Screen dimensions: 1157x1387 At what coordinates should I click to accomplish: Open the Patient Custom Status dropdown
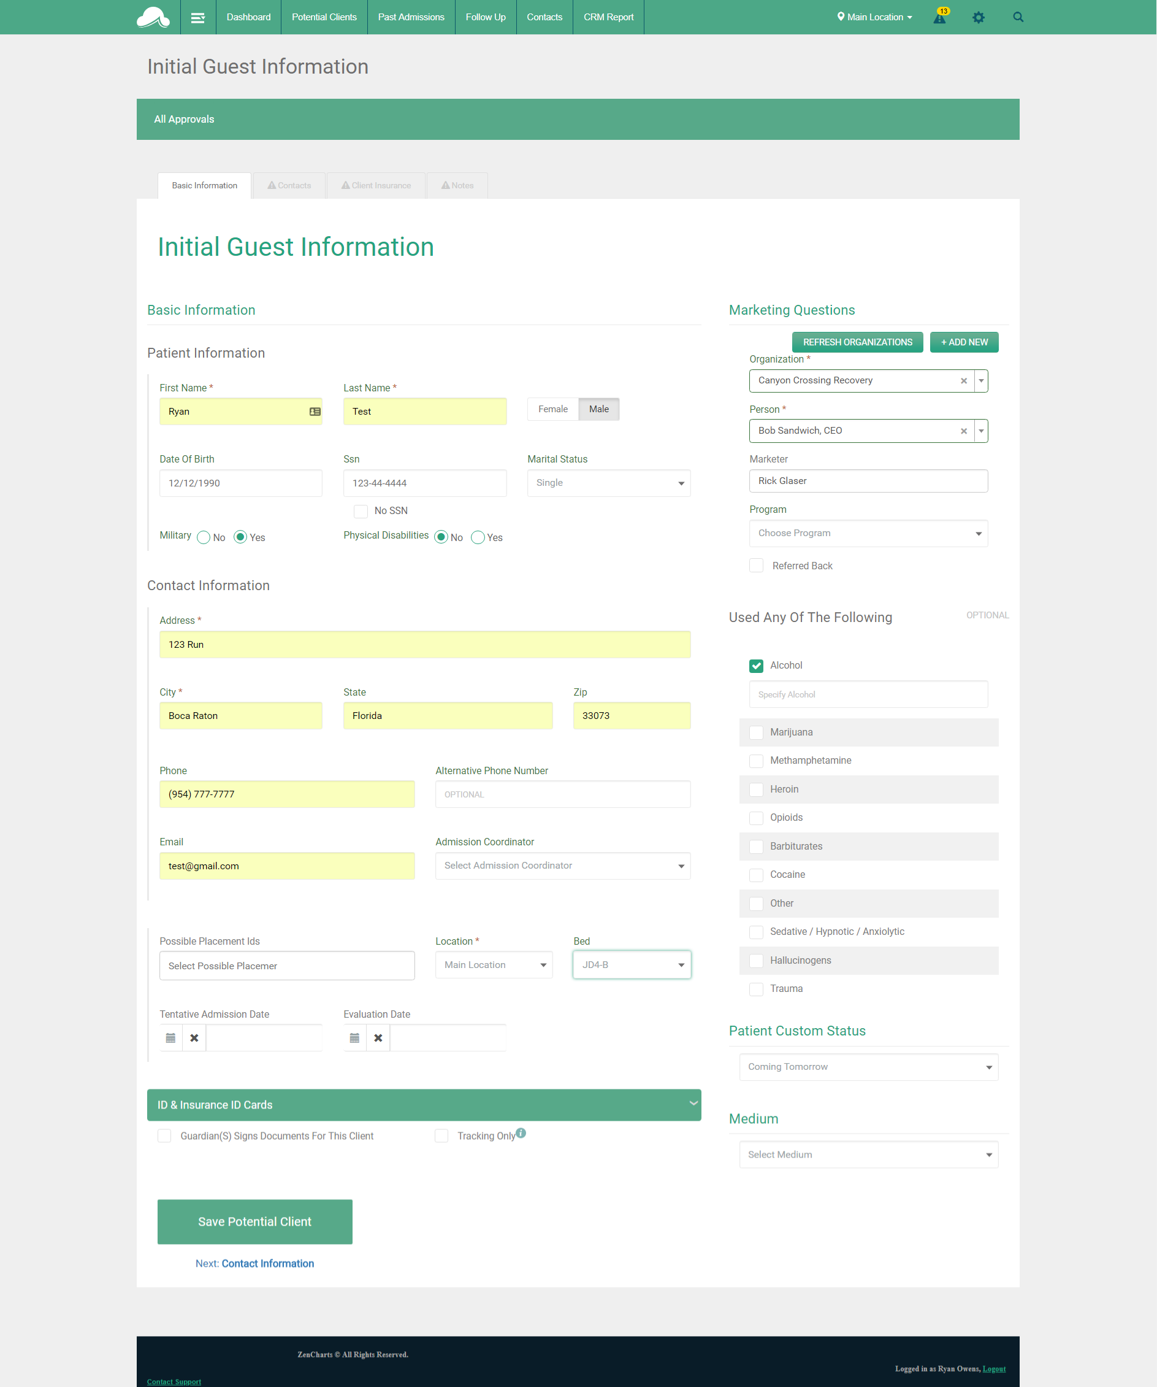tap(869, 1067)
